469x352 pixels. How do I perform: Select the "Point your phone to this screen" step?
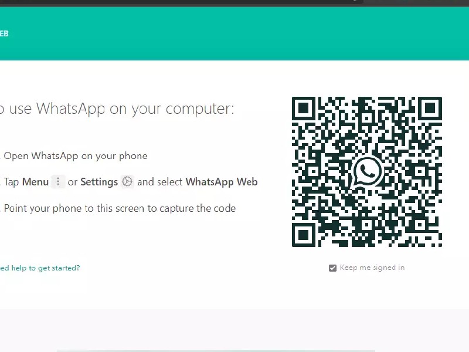tap(120, 208)
